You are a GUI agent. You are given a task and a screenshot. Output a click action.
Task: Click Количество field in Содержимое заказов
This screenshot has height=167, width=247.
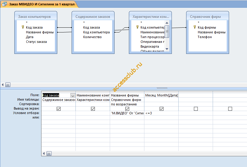[92, 37]
